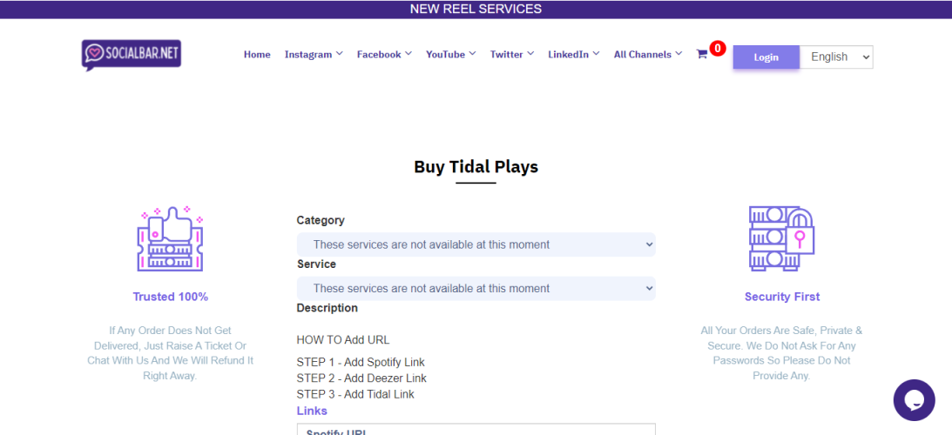Click the red cart count badge
Viewport: 952px width, 435px height.
point(718,49)
